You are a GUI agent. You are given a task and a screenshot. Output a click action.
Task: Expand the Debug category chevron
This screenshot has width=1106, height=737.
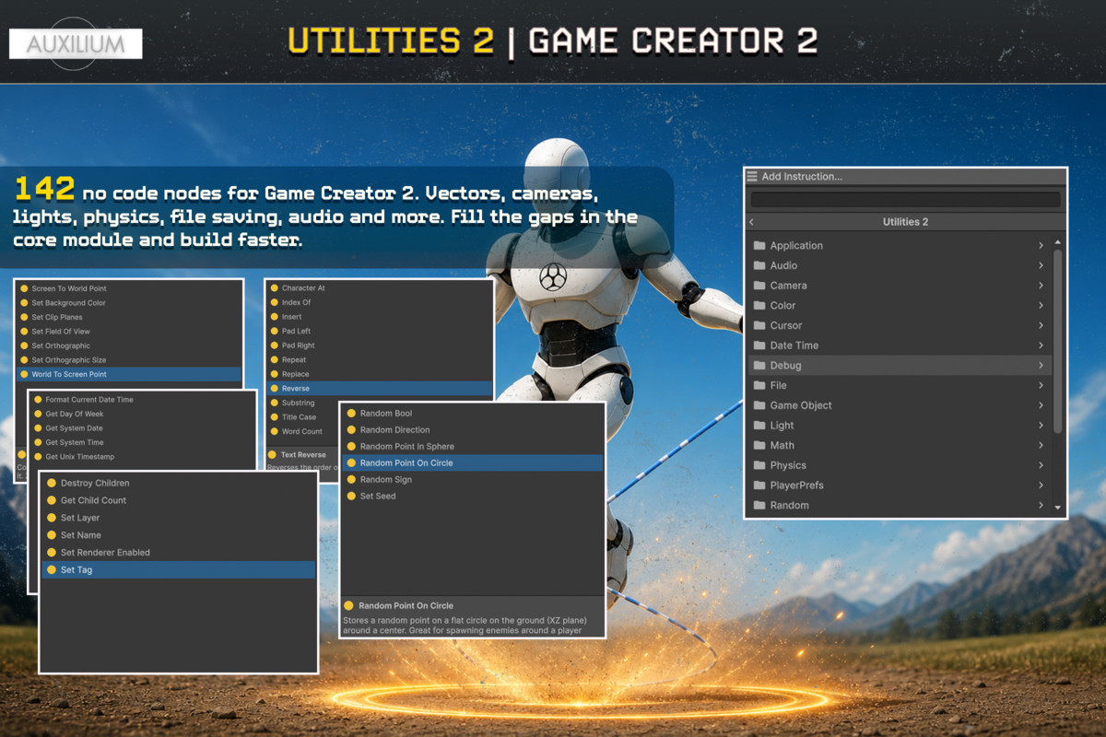click(x=1041, y=366)
